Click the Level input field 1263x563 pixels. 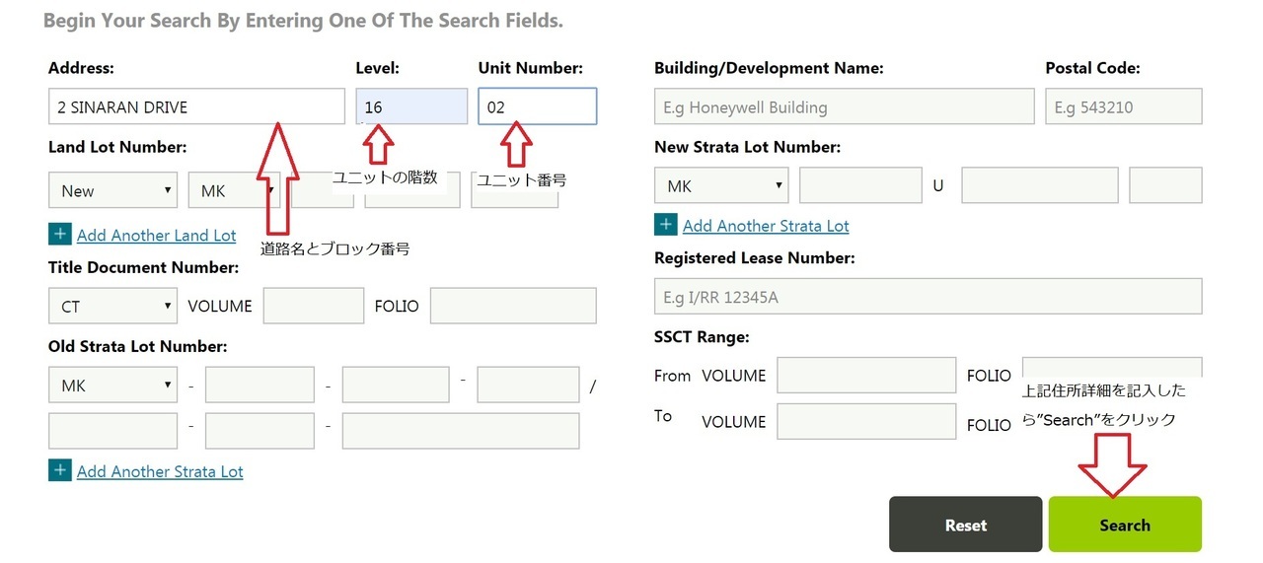pos(412,106)
